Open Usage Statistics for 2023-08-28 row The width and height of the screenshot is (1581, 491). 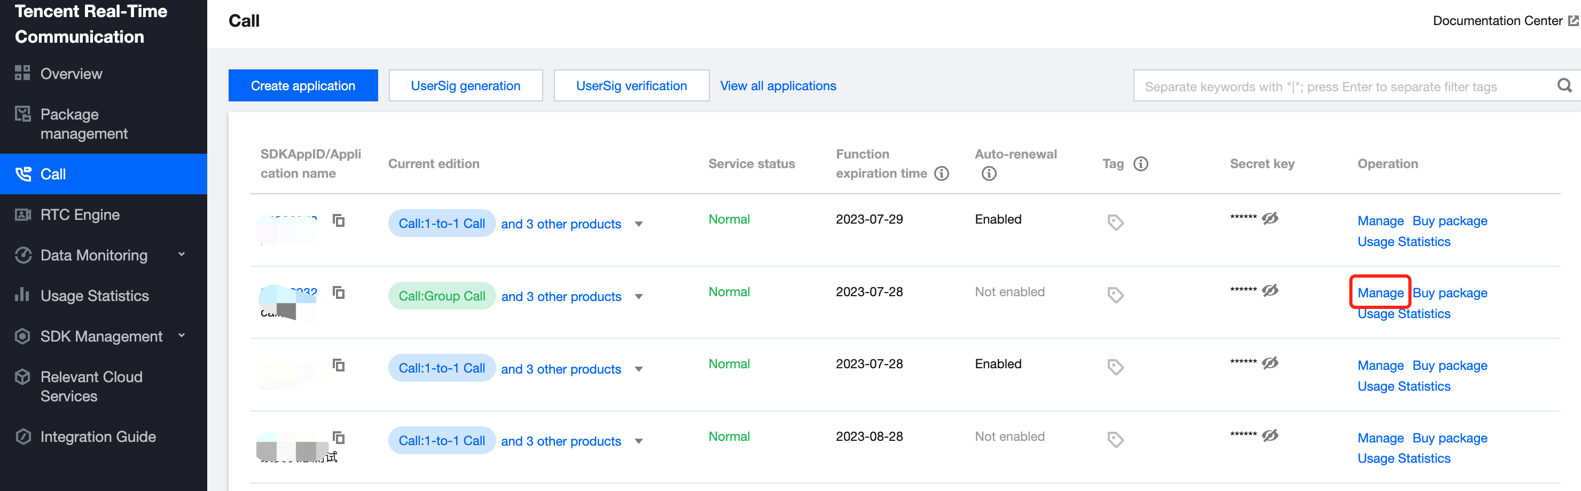click(1404, 458)
